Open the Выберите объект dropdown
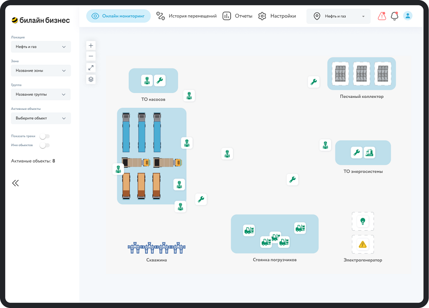 pyautogui.click(x=41, y=118)
